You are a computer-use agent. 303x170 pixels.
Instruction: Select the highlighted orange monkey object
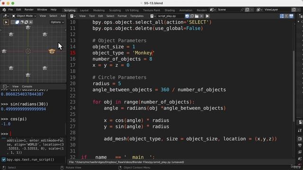pyautogui.click(x=52, y=51)
